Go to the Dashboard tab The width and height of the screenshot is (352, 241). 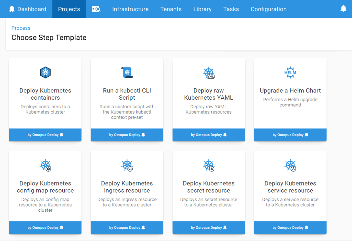[28, 9]
